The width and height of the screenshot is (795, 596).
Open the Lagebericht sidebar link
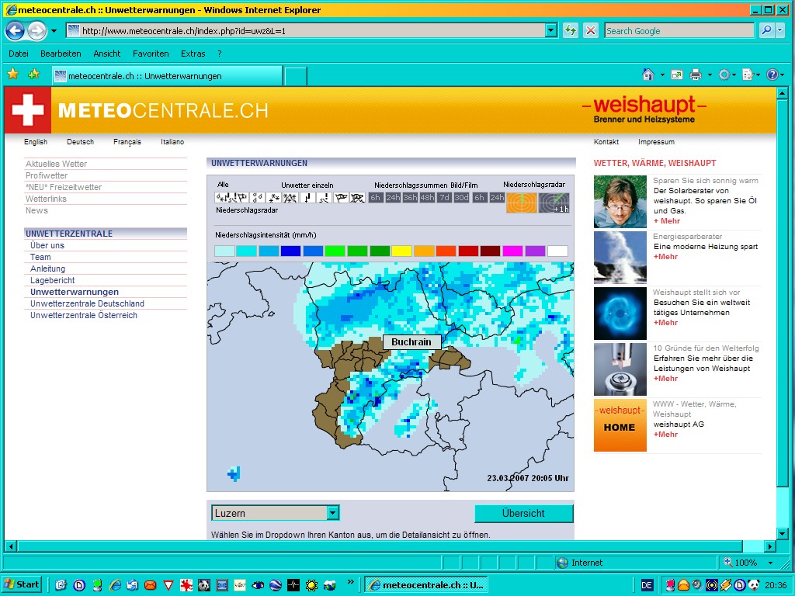coord(52,280)
